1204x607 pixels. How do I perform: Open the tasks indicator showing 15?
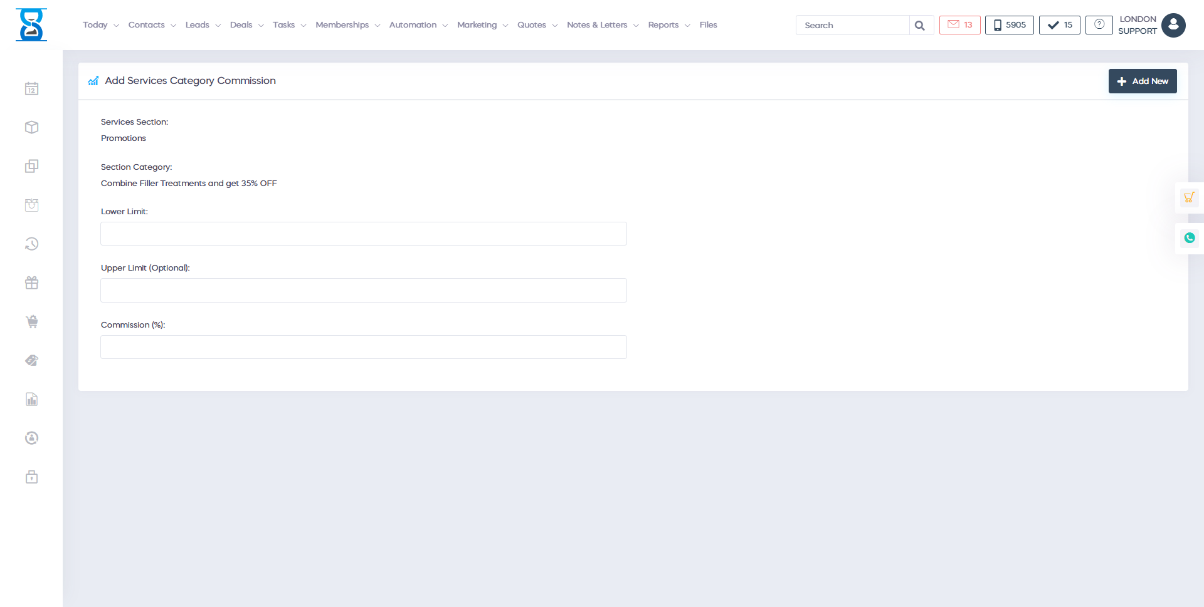(1059, 25)
